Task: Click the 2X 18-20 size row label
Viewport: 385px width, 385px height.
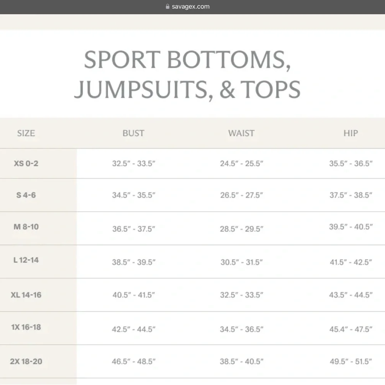Action: [26, 362]
